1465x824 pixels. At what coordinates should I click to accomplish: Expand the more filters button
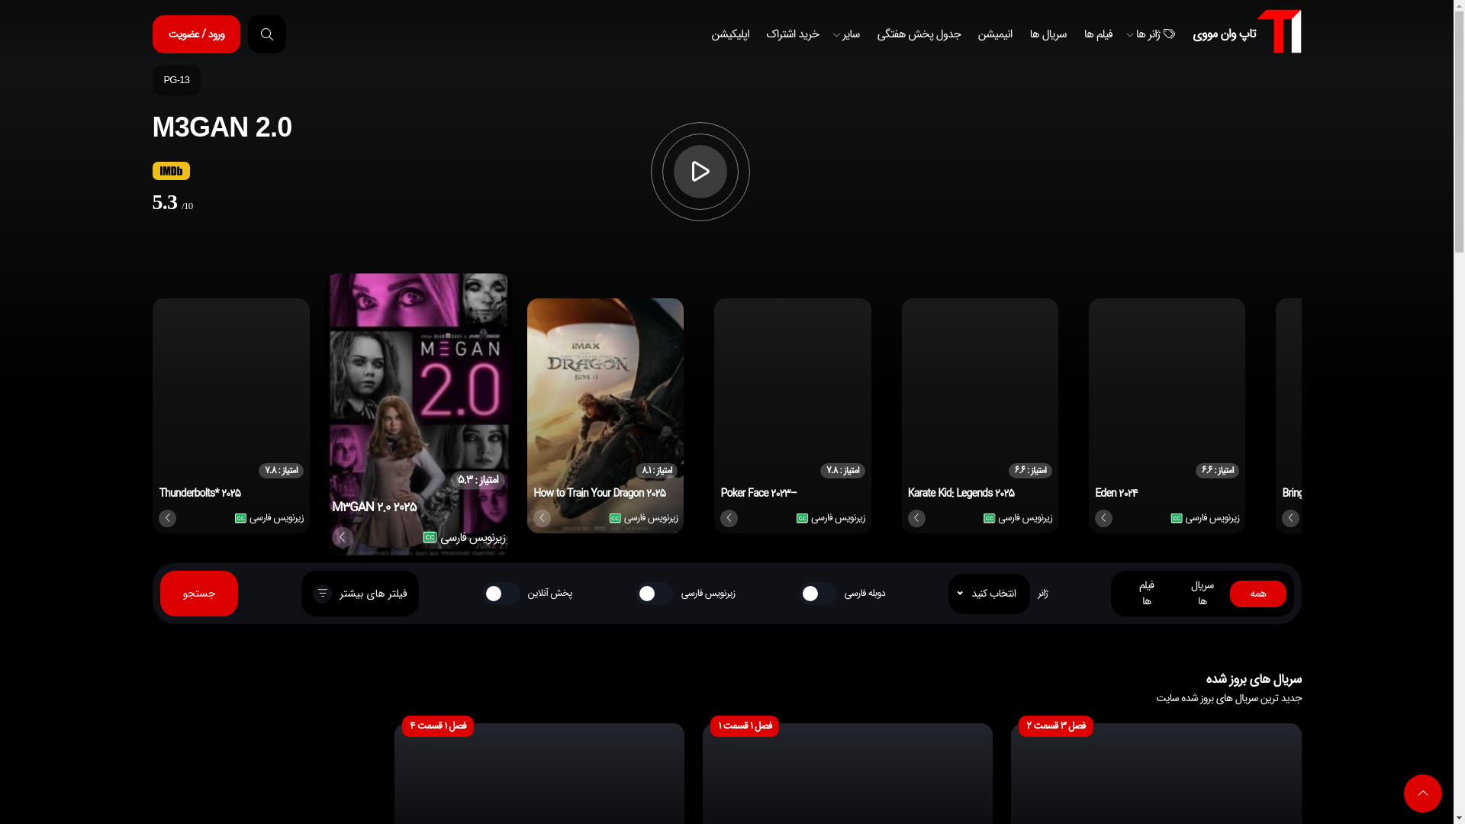tap(360, 594)
